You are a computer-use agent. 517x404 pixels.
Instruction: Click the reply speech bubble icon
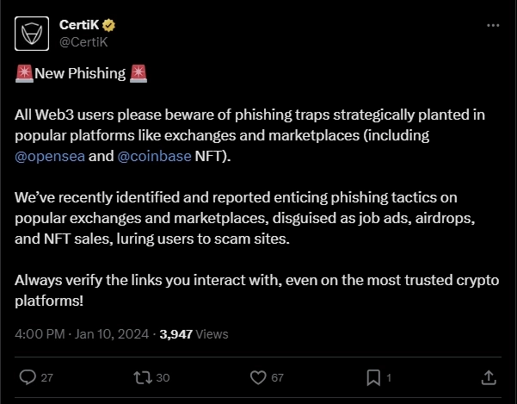(x=27, y=377)
